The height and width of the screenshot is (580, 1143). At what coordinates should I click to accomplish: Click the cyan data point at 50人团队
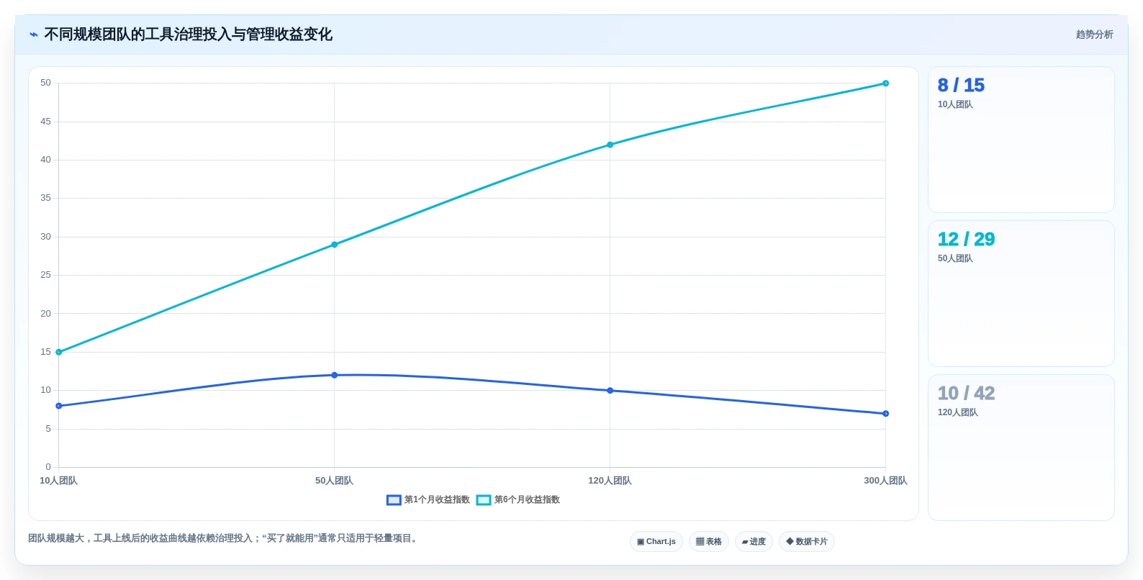(x=334, y=245)
